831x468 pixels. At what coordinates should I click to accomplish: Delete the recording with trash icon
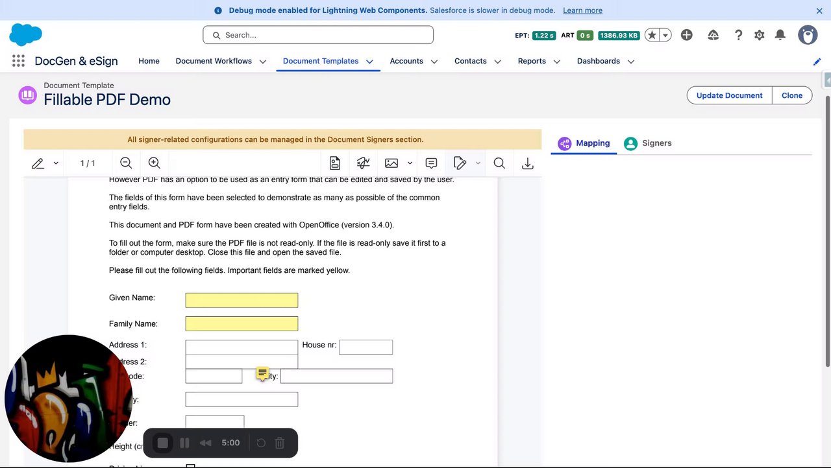(x=280, y=443)
